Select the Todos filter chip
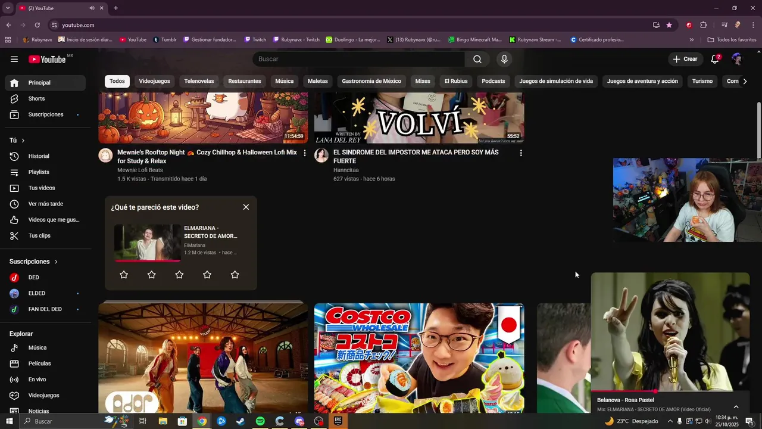This screenshot has width=762, height=429. tap(117, 81)
